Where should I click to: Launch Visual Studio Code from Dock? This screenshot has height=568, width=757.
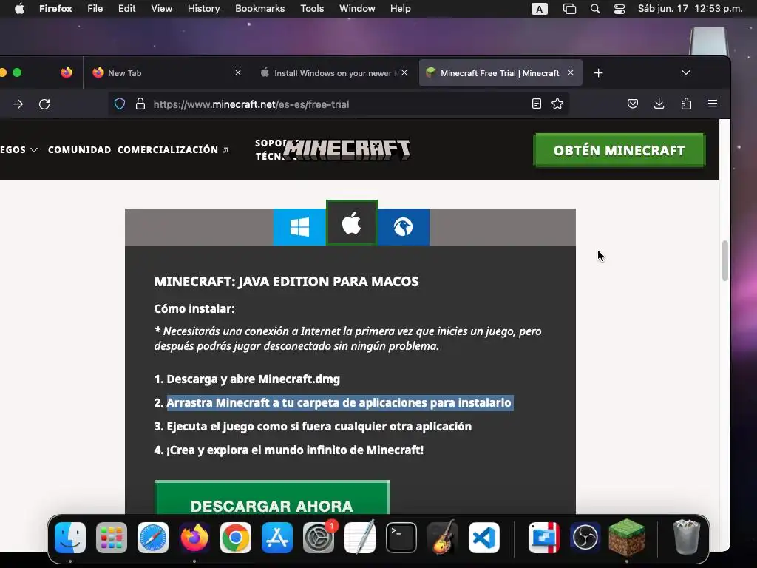click(483, 538)
